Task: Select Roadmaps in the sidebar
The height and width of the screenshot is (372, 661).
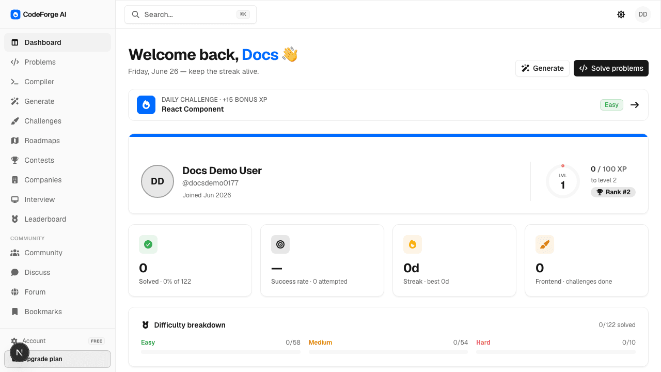Action: [57, 141]
